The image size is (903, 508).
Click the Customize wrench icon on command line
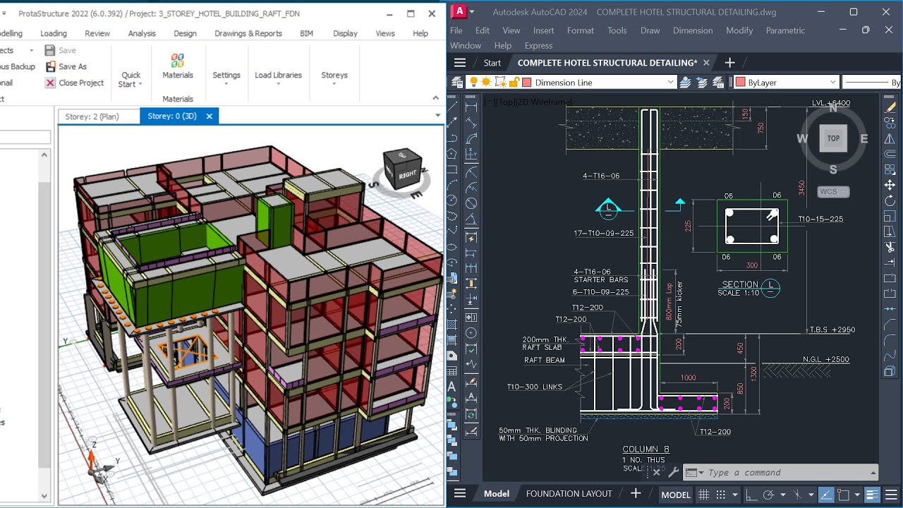pyautogui.click(x=673, y=473)
